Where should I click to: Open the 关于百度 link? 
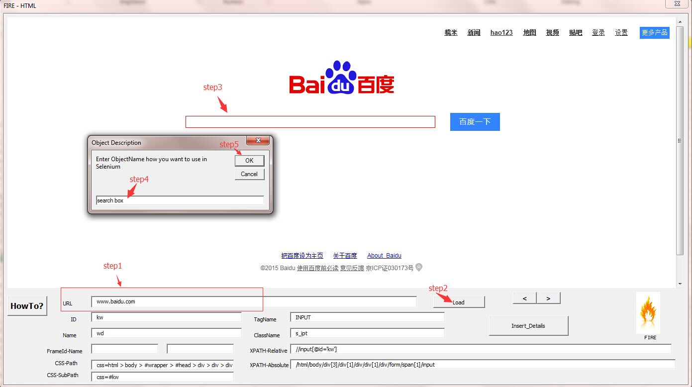point(345,256)
